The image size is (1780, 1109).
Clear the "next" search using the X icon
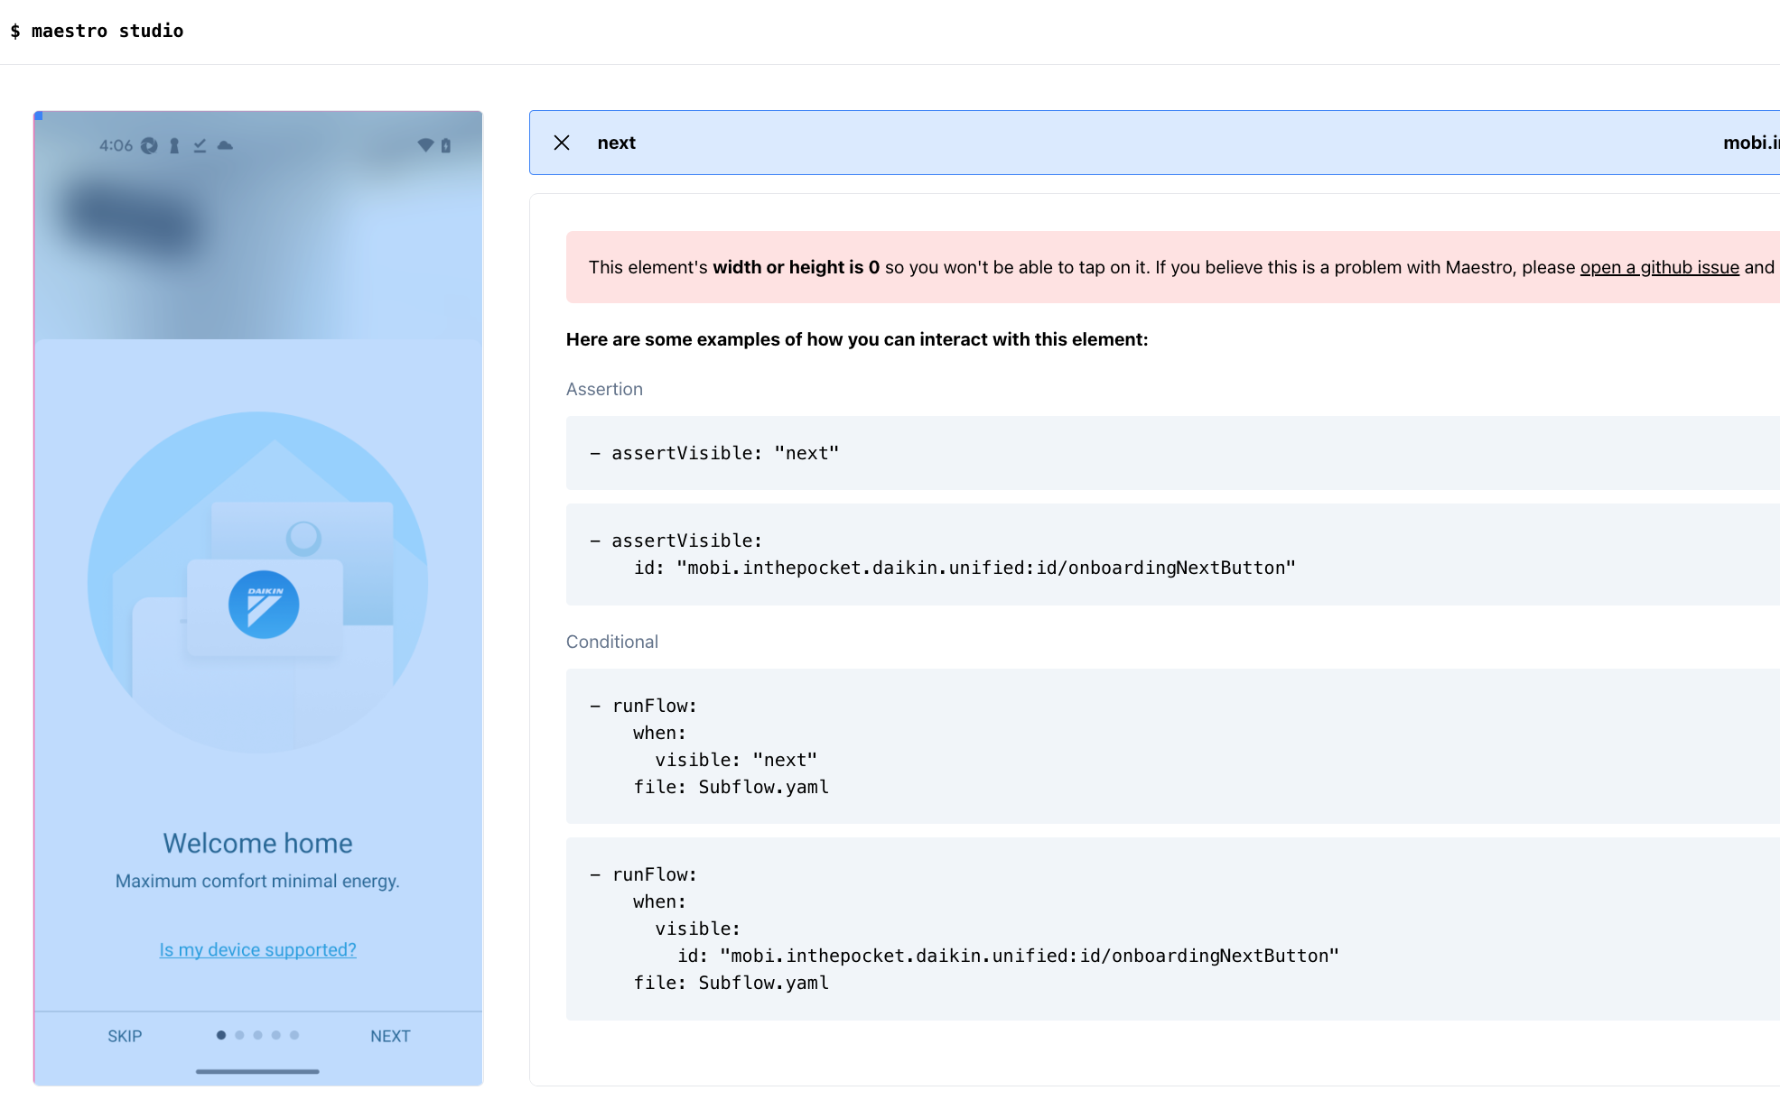click(x=562, y=143)
